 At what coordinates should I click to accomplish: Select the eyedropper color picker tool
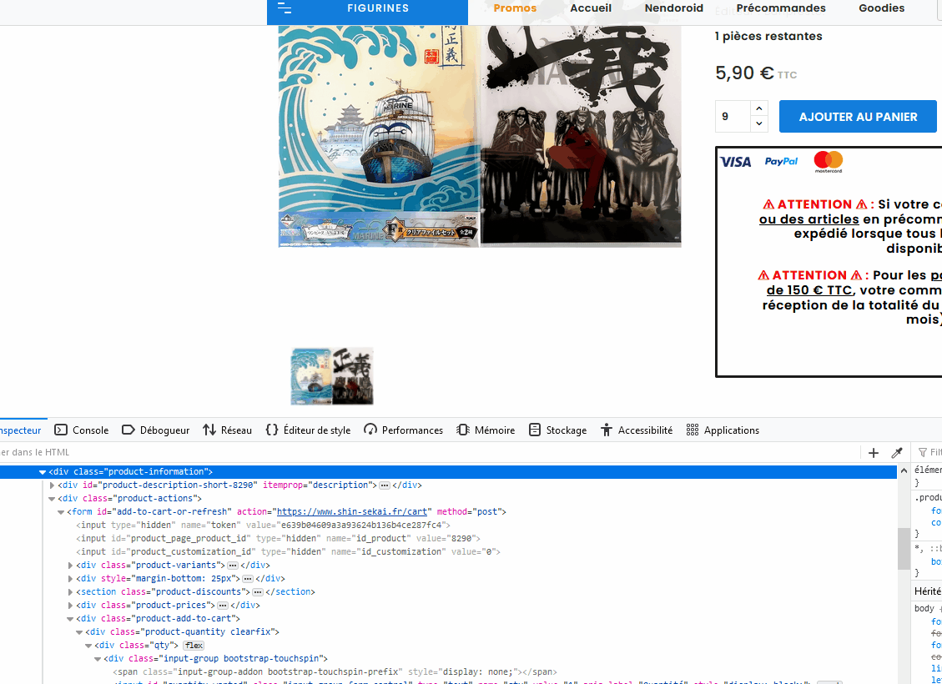[x=897, y=452]
